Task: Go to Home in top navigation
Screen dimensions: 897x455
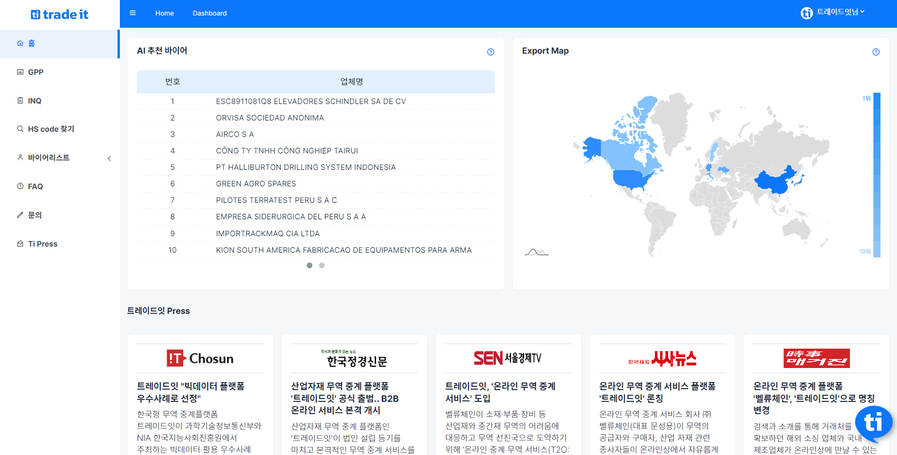Action: 164,13
